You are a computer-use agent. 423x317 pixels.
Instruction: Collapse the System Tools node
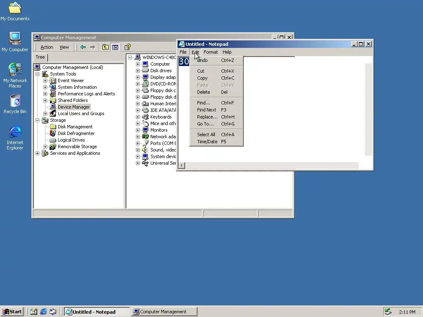tap(38, 74)
